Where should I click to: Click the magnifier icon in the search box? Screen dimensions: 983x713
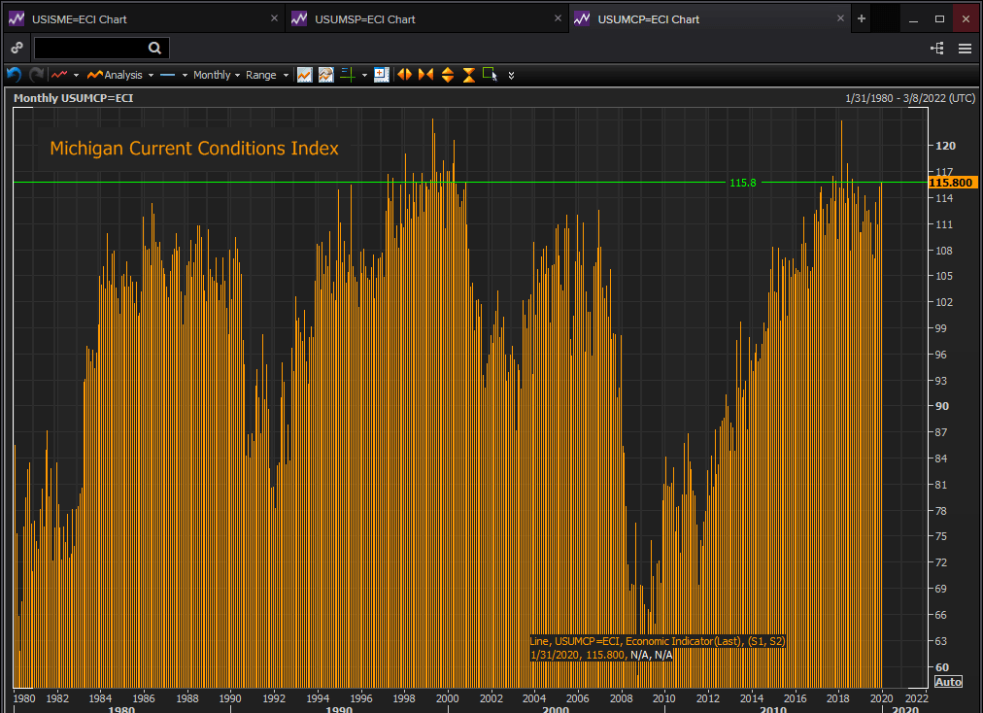pos(155,49)
